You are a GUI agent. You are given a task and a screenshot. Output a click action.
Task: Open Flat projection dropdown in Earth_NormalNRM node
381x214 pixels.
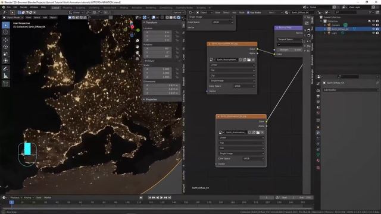(x=232, y=70)
